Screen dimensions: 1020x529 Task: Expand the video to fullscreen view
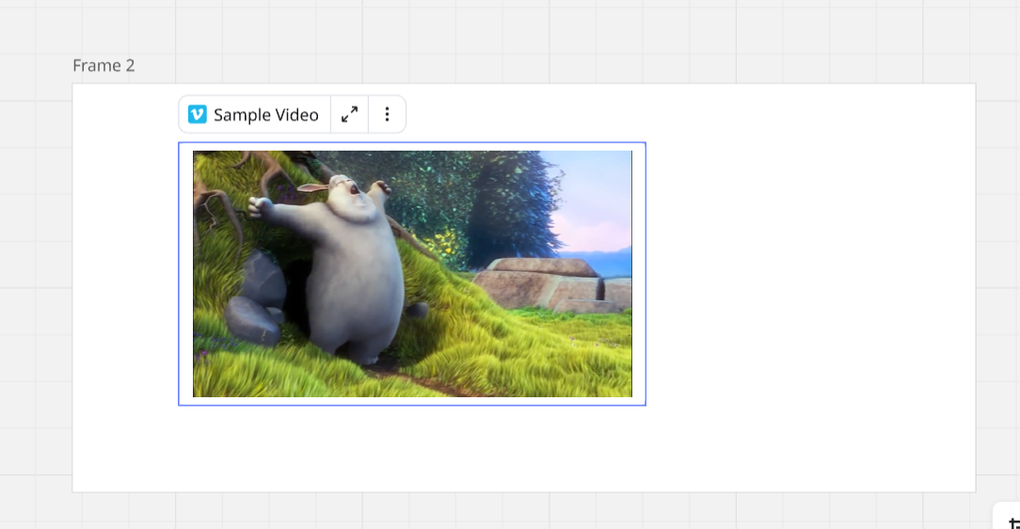pyautogui.click(x=349, y=115)
